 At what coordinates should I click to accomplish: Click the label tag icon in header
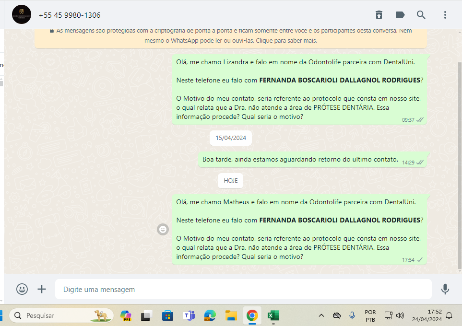(x=400, y=15)
